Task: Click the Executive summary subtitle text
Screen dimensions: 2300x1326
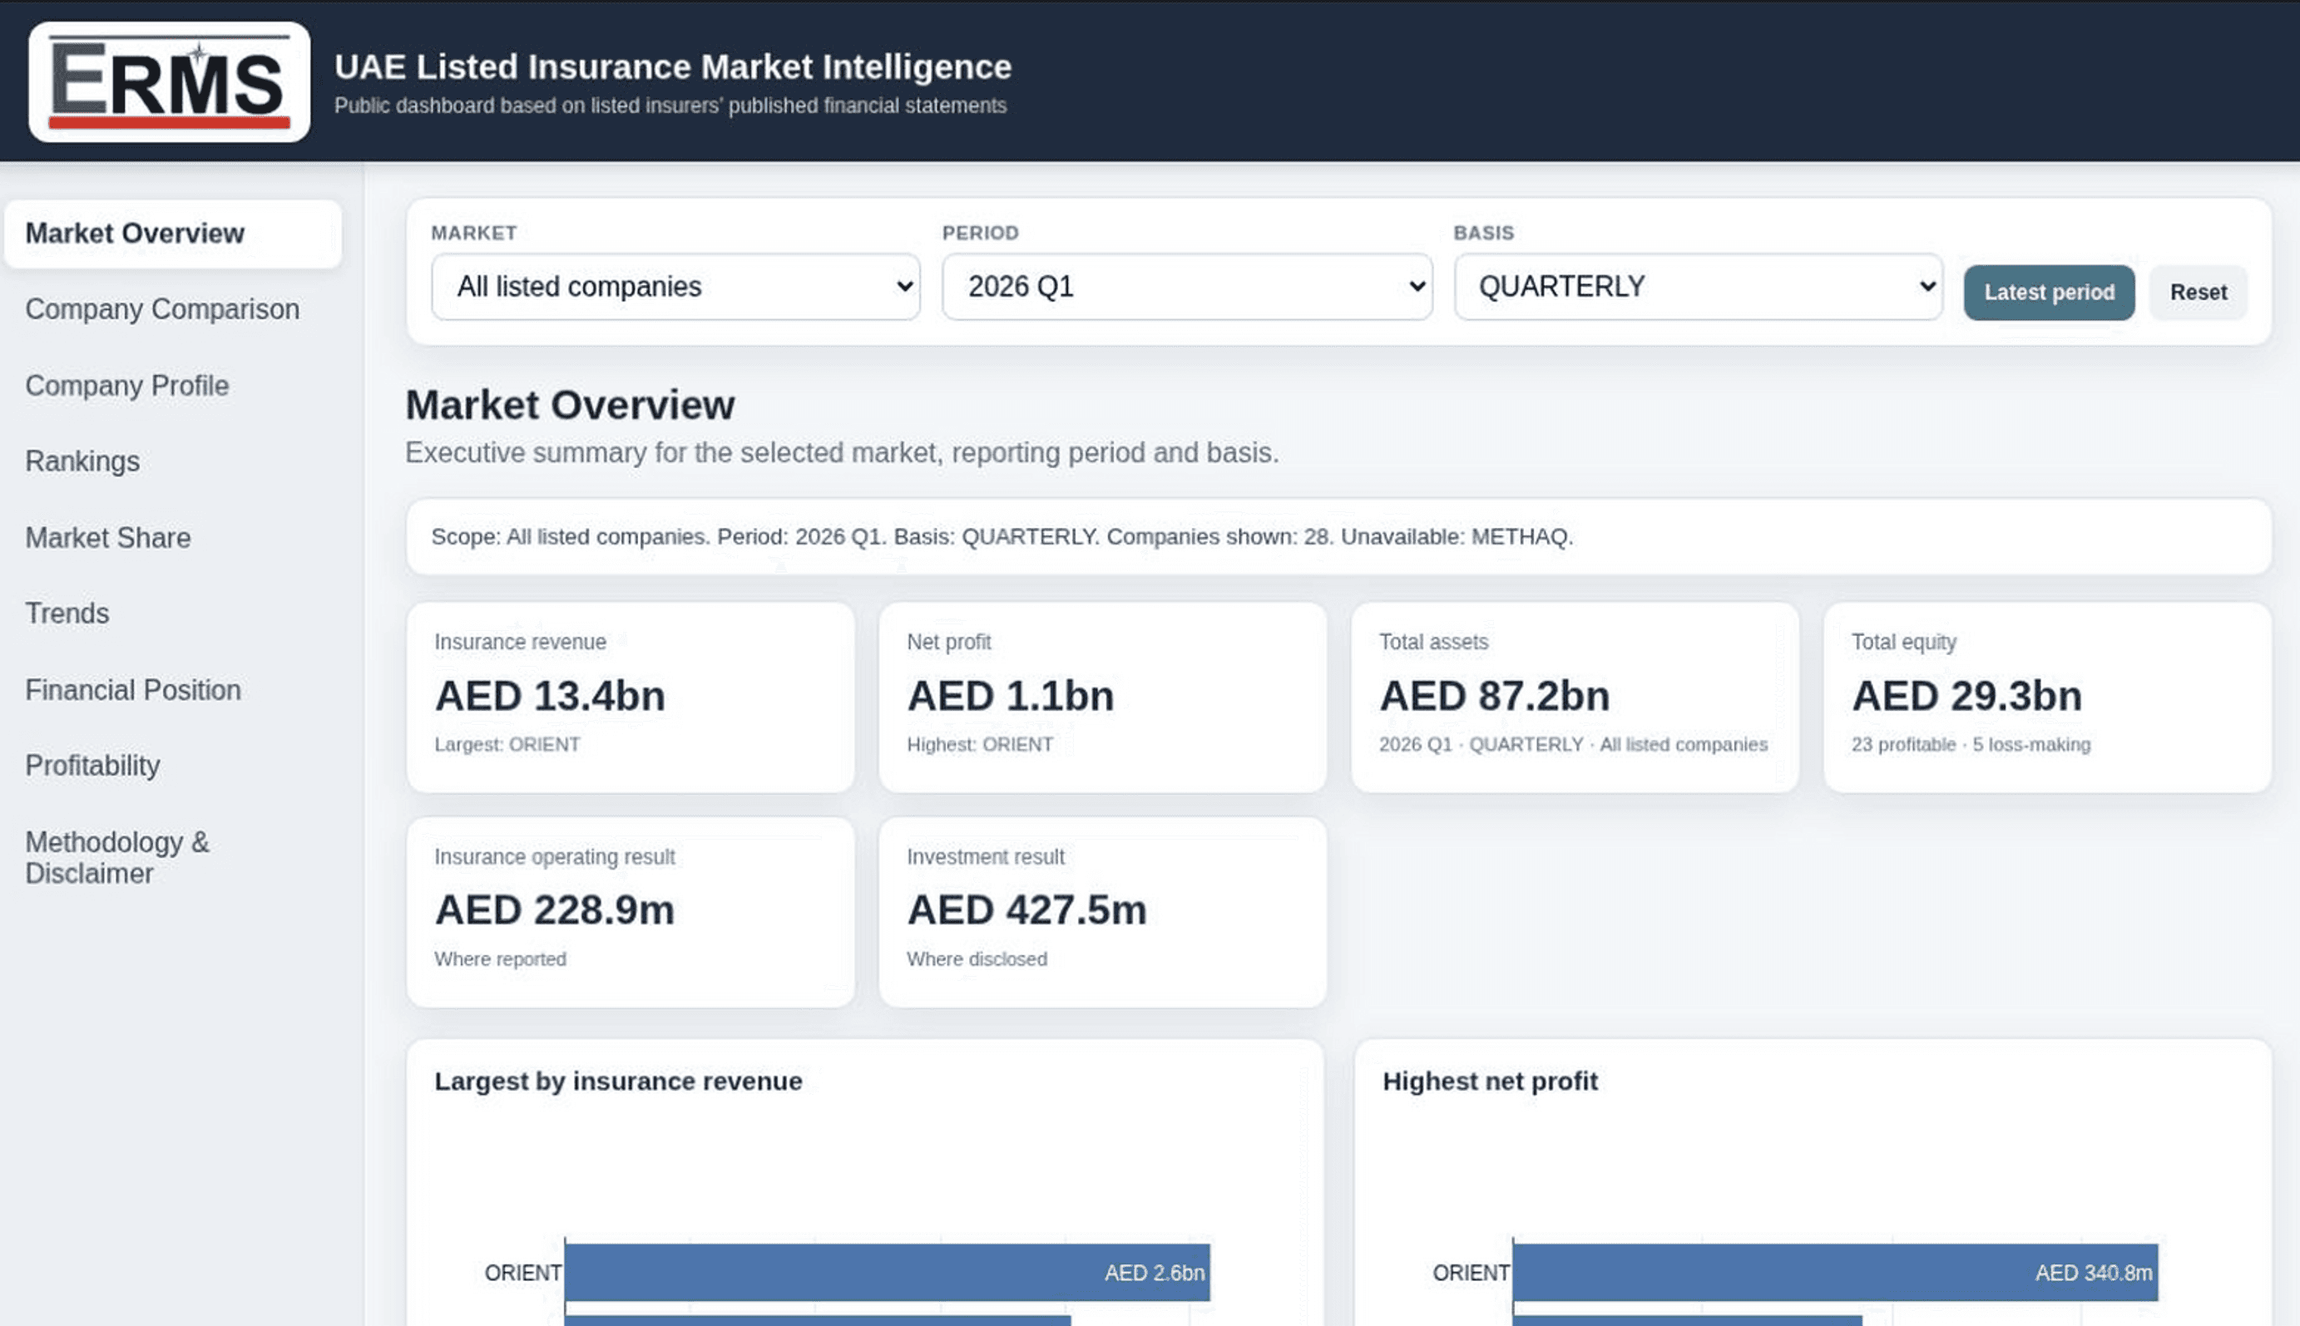Action: (x=842, y=452)
